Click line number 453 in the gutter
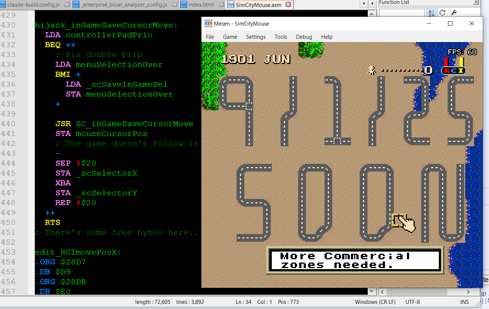Image resolution: width=489 pixels, height=309 pixels. (8, 252)
